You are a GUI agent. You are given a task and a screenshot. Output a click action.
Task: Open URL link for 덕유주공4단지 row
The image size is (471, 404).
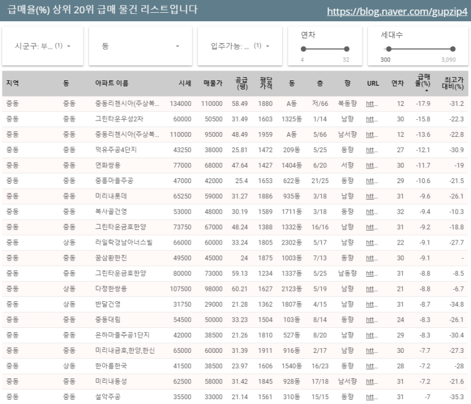372,150
